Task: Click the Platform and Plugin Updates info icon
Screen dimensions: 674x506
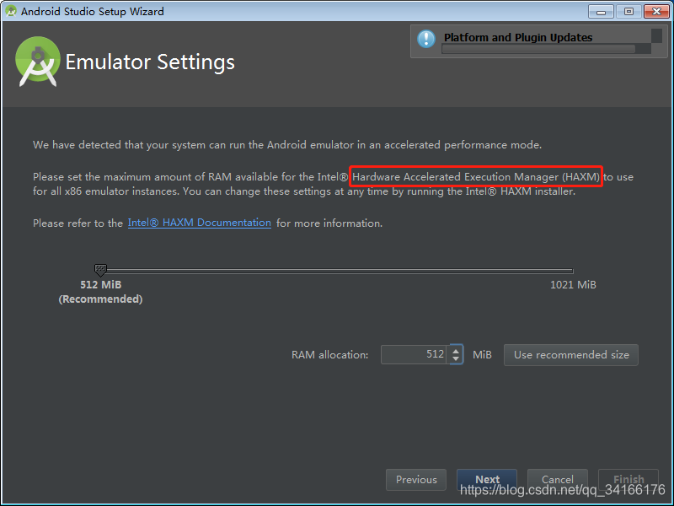Action: [x=426, y=39]
